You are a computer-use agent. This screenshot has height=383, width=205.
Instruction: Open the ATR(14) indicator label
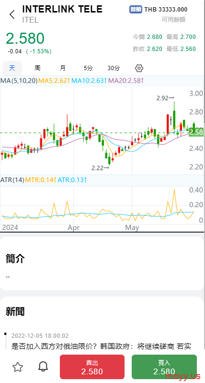(12, 180)
